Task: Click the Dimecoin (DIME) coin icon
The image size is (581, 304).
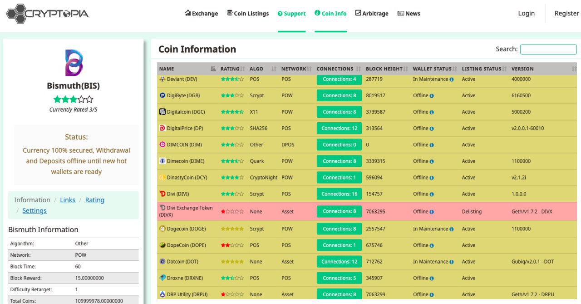Action: coord(162,161)
